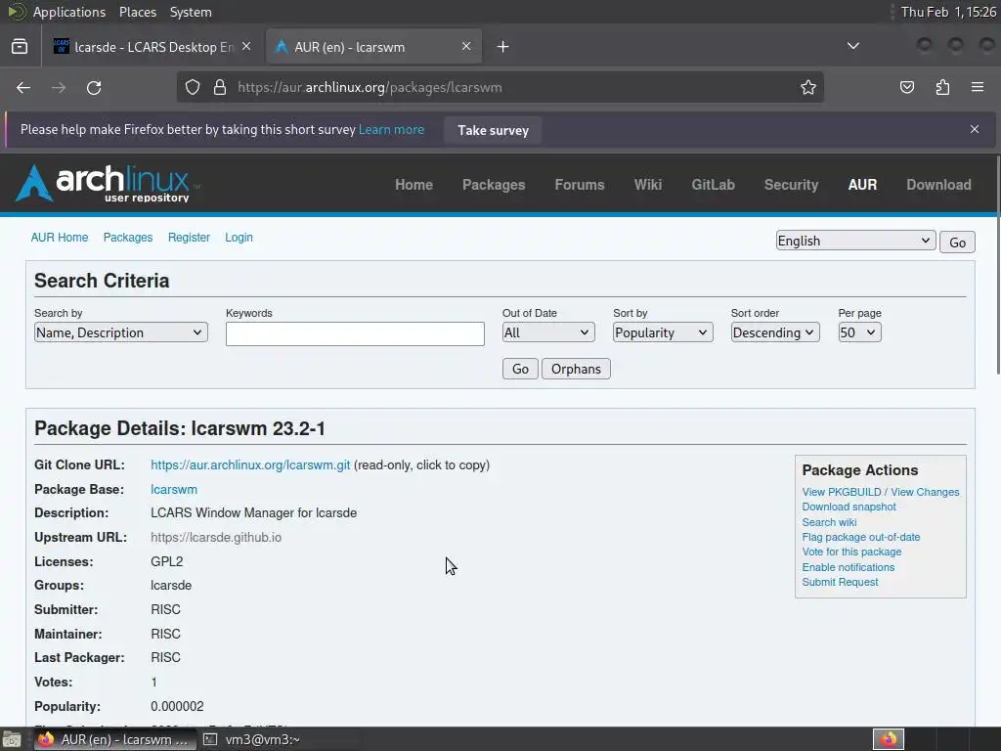Click the Packages link beside AUR Home
Image resolution: width=1001 pixels, height=751 pixels.
(x=128, y=238)
